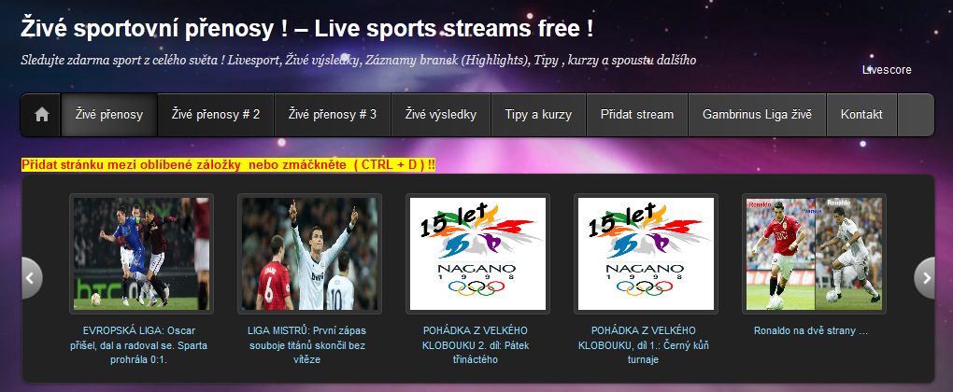Open the Kontakt page

pos(861,115)
